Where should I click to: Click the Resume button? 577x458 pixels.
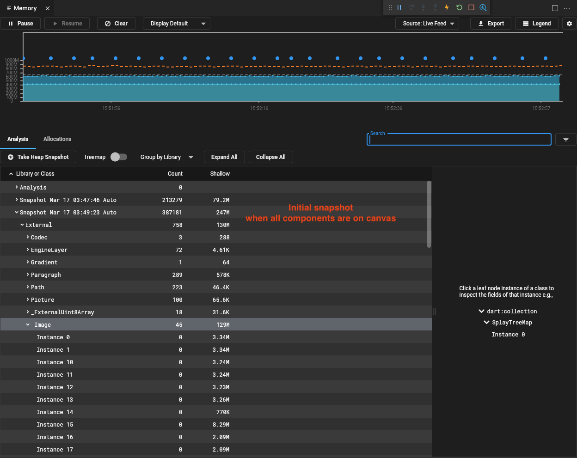point(68,24)
